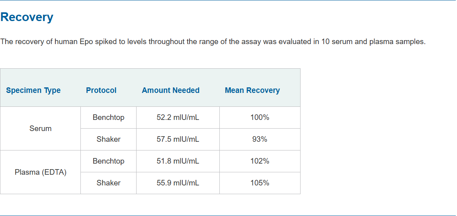Click the Serum specimen type cell
Screen dimensions: 457x216
point(41,129)
